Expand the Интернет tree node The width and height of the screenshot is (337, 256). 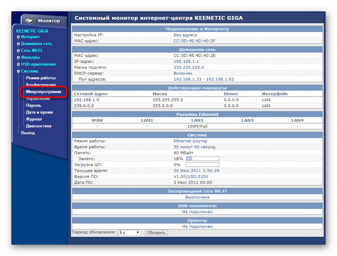coord(18,37)
